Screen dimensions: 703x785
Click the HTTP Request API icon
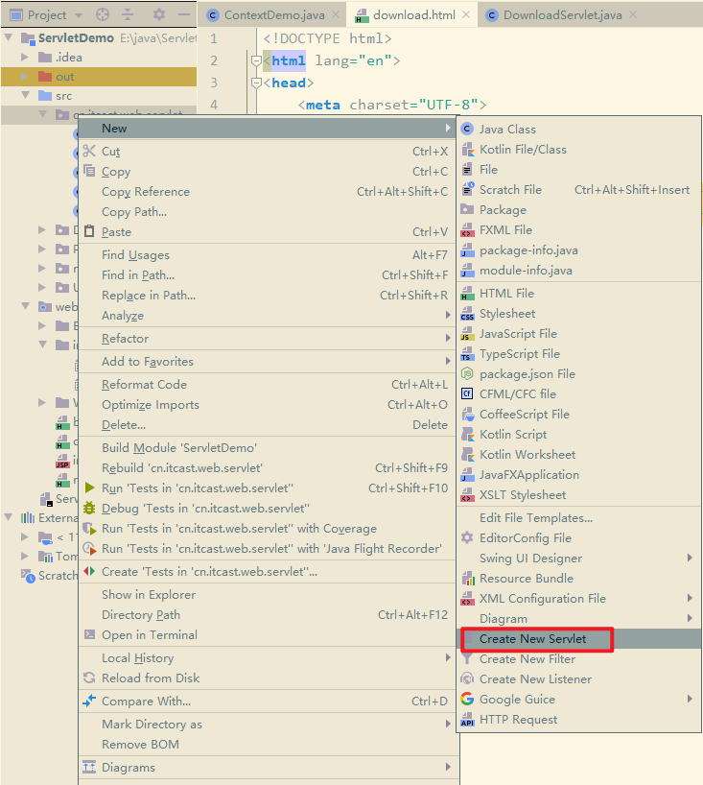click(467, 720)
